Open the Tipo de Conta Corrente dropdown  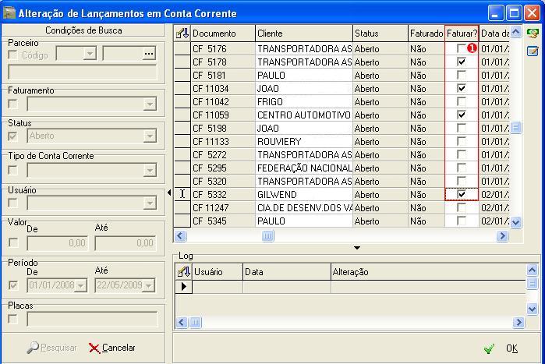point(150,170)
